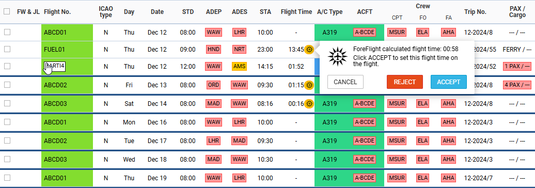535x188 pixels.
Task: Select the FUEL01 row checkbox
Action: pos(7,49)
